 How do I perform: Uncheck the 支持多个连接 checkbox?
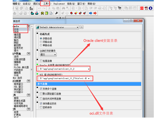click(x=41, y=89)
